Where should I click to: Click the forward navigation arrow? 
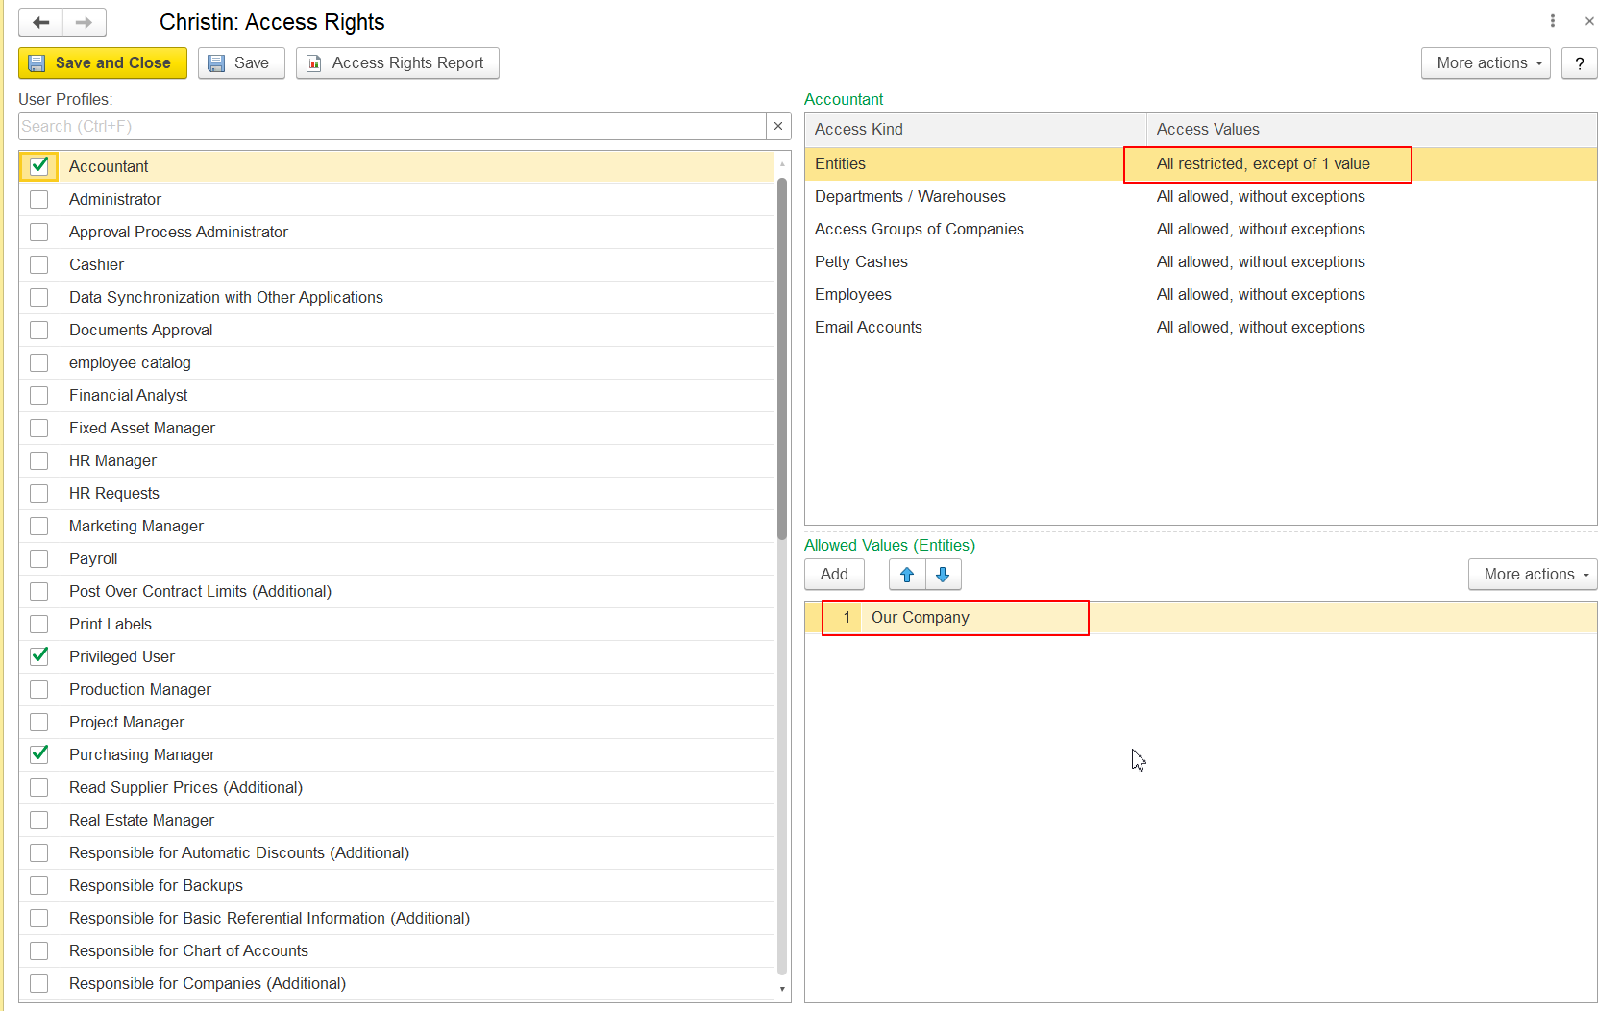(x=85, y=22)
